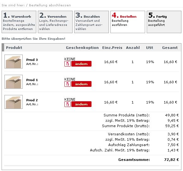This screenshot has width=183, height=171.
Task: Click the 'Aufschlag Zahlungsart:' label
Action: point(129,145)
